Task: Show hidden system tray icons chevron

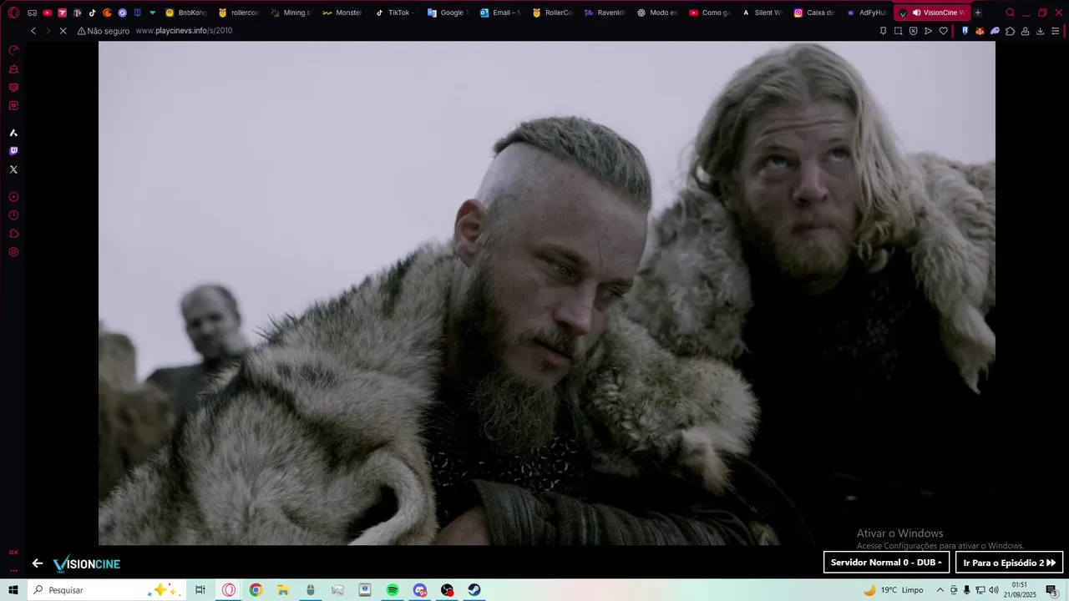Action: 940,590
